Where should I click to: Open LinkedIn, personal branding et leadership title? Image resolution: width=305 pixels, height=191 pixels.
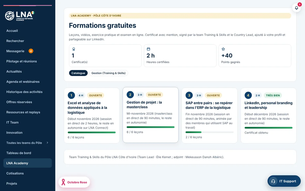[x=268, y=105]
